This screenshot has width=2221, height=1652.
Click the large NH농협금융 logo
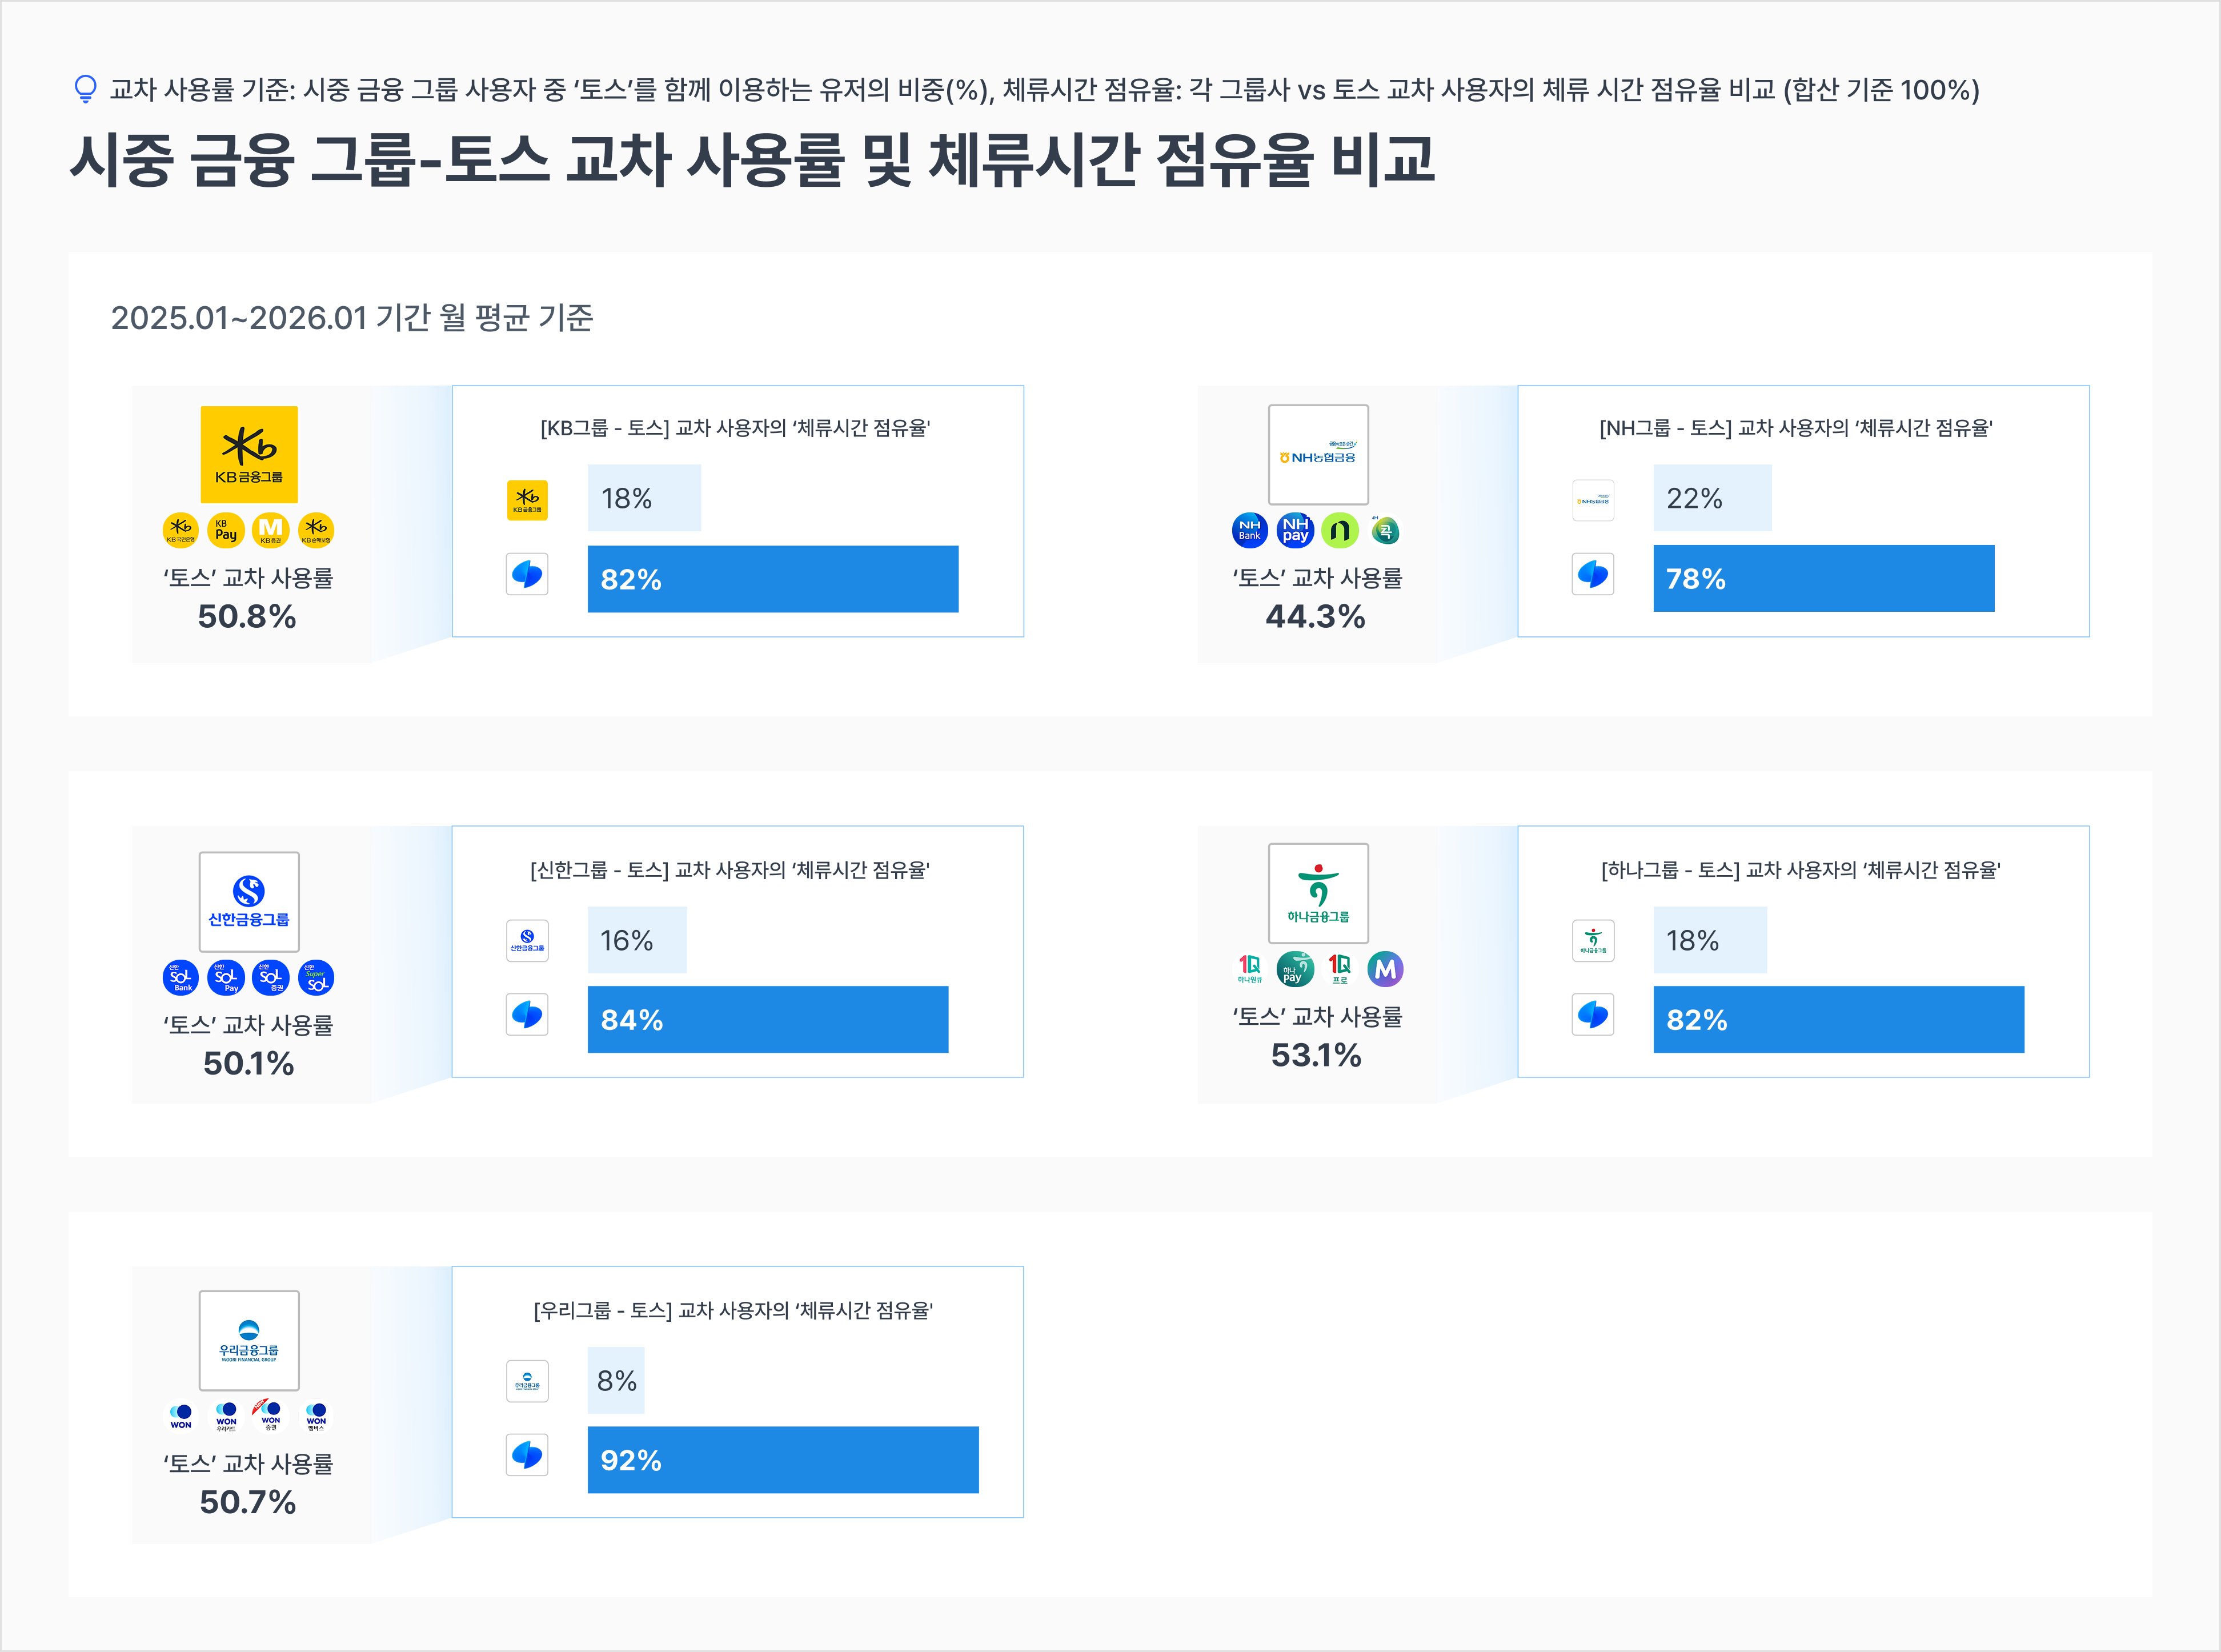(1318, 455)
